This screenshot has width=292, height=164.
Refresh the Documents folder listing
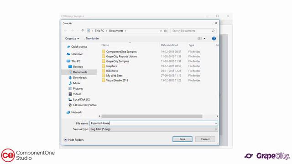pyautogui.click(x=165, y=31)
